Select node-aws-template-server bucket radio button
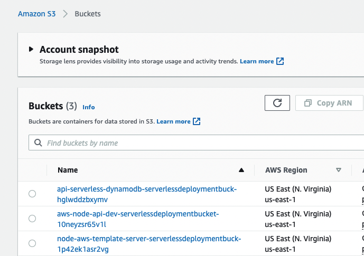The height and width of the screenshot is (256, 364). point(32,243)
